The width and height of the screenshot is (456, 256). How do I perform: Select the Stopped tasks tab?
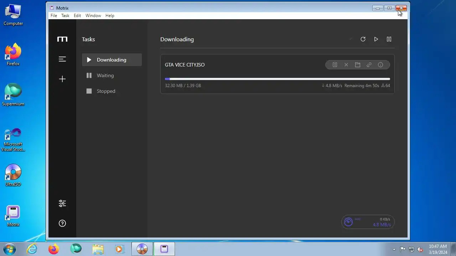coord(112,91)
